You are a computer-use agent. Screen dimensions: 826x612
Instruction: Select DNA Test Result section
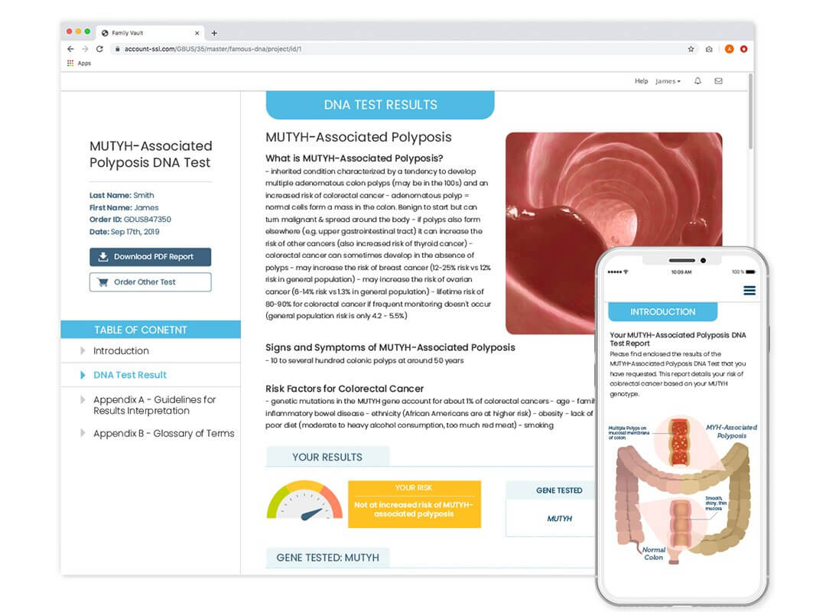130,375
